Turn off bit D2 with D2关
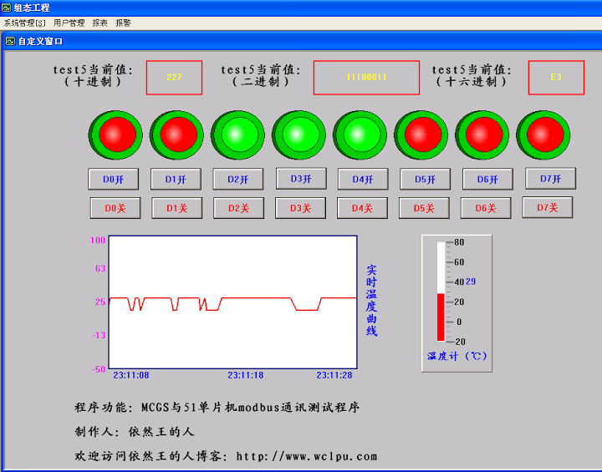 tap(239, 208)
